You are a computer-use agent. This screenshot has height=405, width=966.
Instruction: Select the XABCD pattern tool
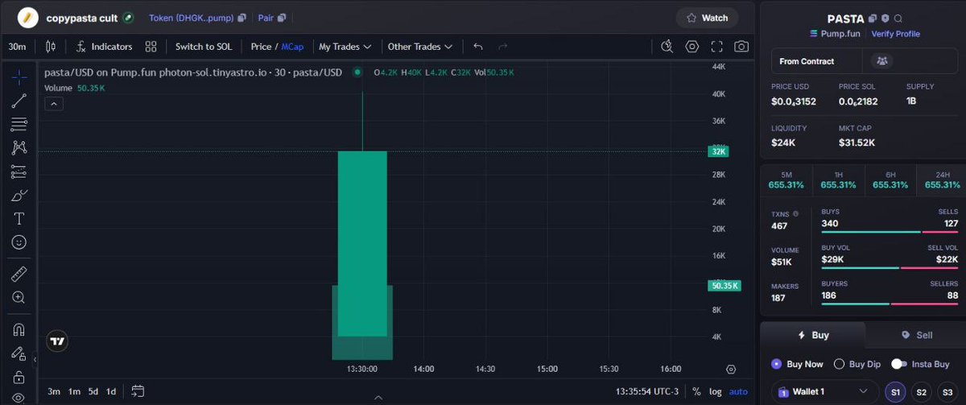19,147
